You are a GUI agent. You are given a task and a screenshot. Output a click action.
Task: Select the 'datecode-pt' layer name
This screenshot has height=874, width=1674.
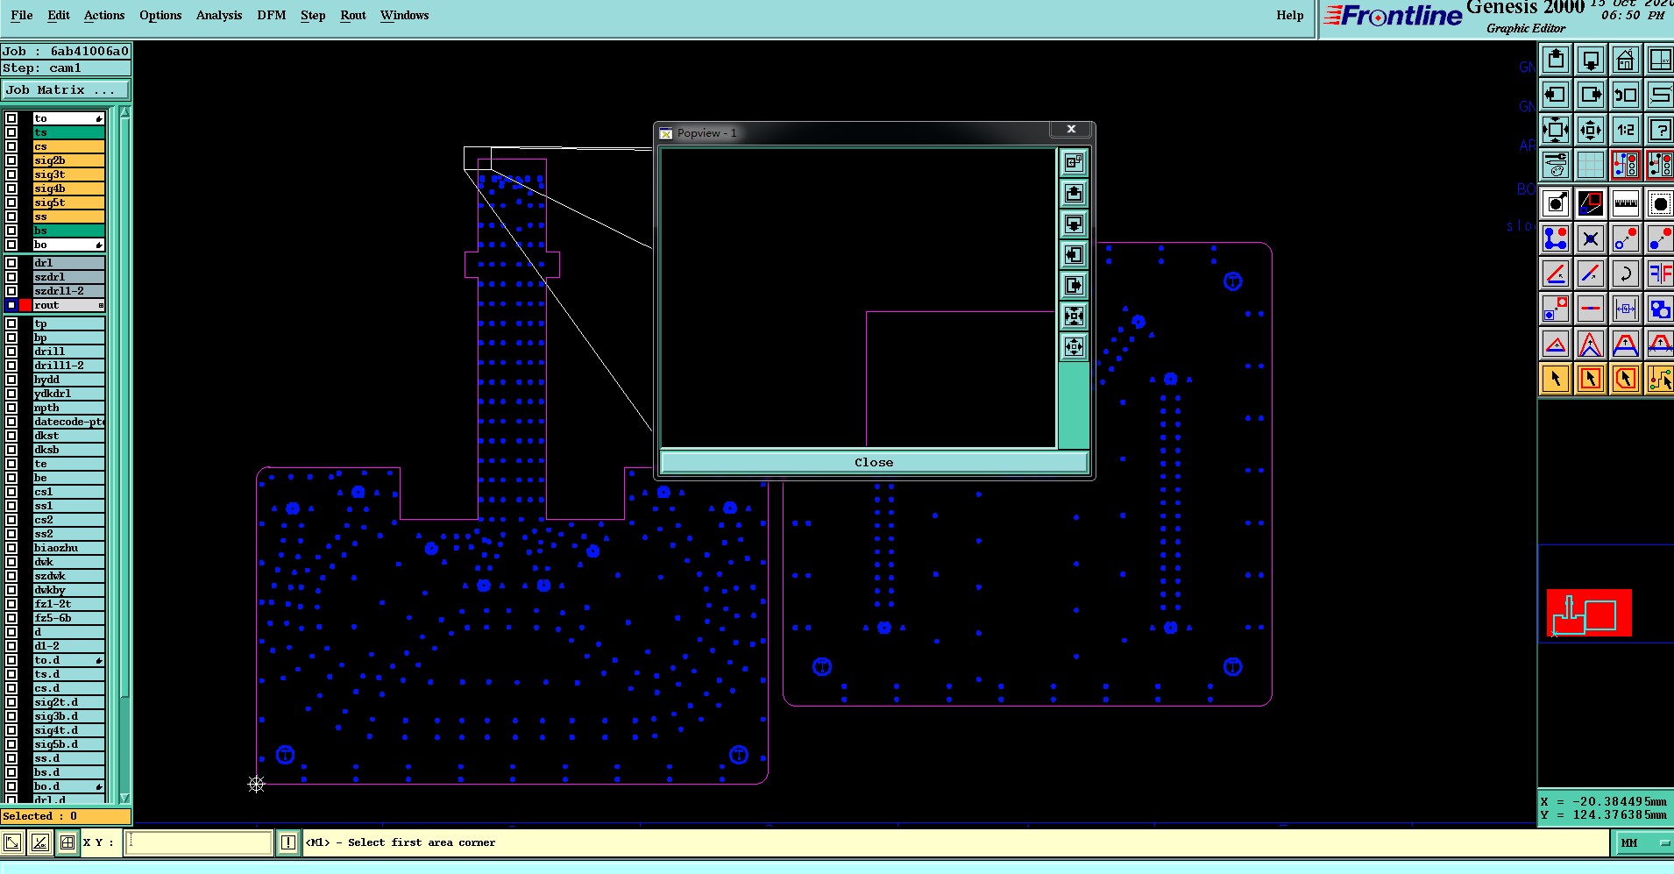(68, 422)
